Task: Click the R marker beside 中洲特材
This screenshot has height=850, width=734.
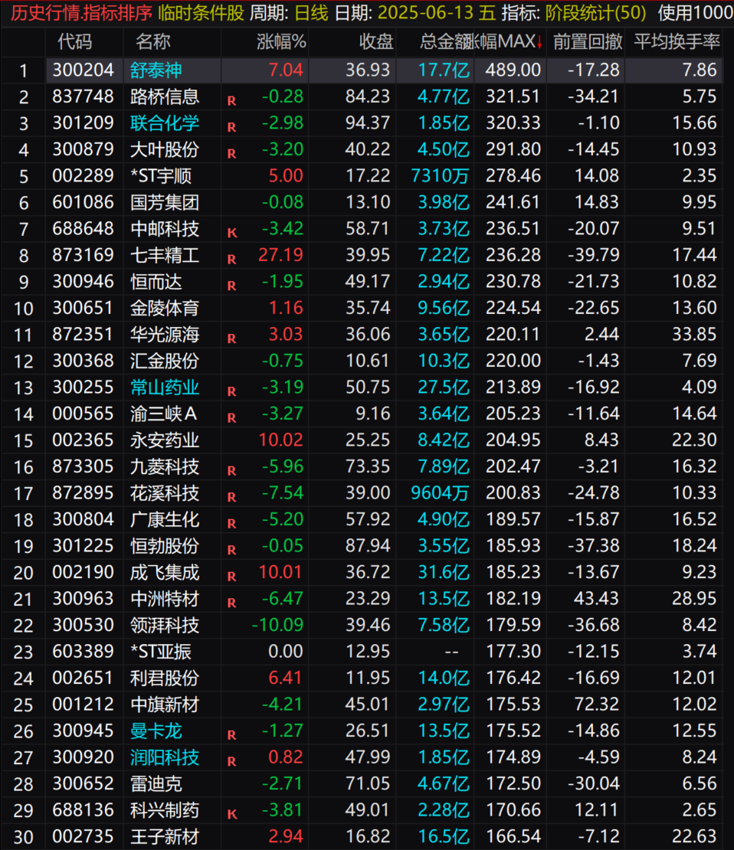Action: click(x=231, y=603)
